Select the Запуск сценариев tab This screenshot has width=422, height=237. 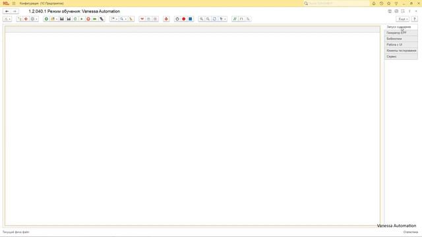click(x=401, y=27)
